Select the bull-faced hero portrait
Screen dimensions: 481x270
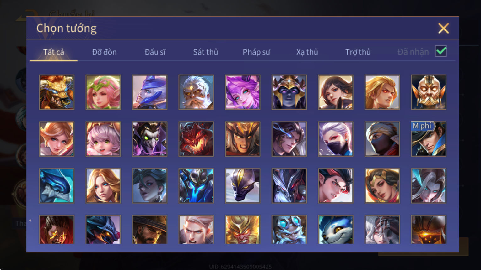pos(57,92)
